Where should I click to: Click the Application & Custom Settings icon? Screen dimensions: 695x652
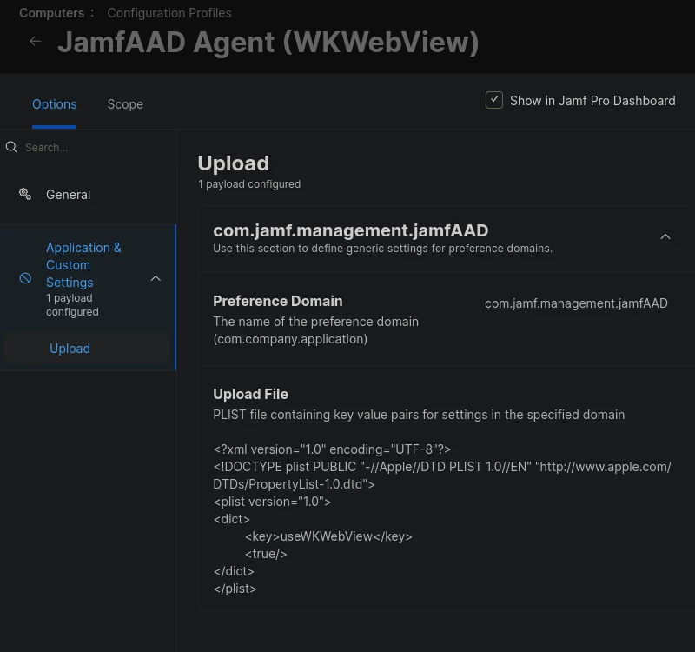point(25,278)
